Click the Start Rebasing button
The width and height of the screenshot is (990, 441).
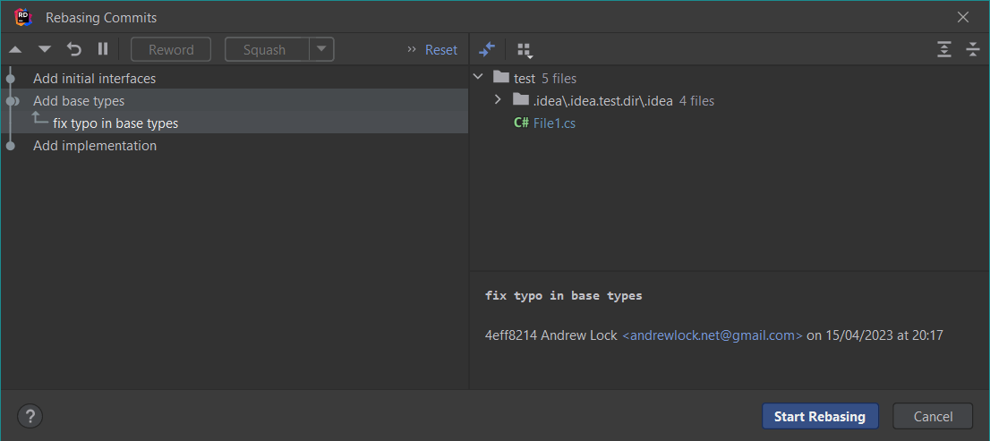(820, 416)
